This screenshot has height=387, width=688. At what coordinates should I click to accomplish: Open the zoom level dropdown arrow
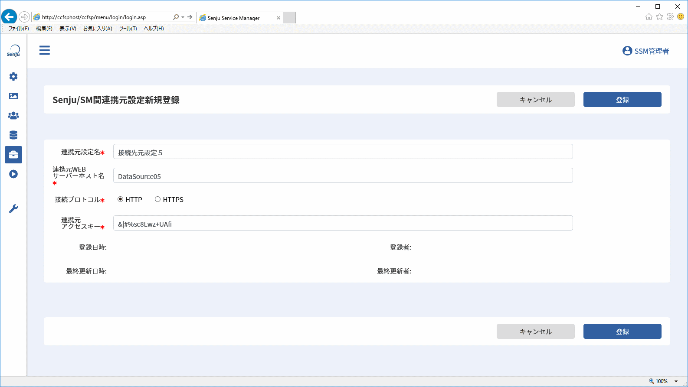[676, 381]
